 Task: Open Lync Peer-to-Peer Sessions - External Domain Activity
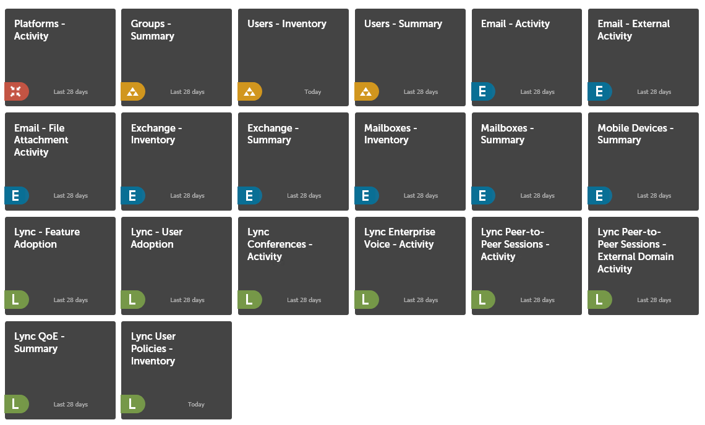pyautogui.click(x=643, y=266)
